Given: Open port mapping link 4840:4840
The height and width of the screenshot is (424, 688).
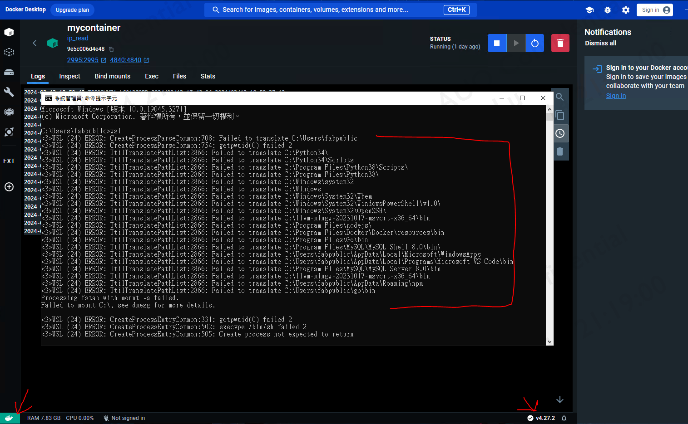Looking at the screenshot, I should [x=126, y=60].
